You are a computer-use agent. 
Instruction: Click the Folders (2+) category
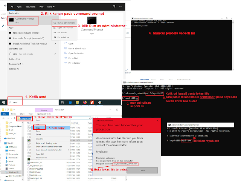(x=14, y=59)
